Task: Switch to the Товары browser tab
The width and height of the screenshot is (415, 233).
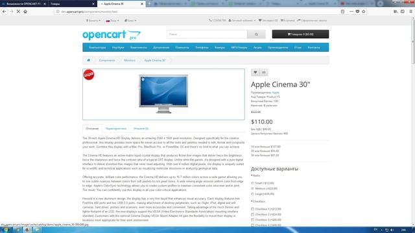Action: click(x=72, y=4)
